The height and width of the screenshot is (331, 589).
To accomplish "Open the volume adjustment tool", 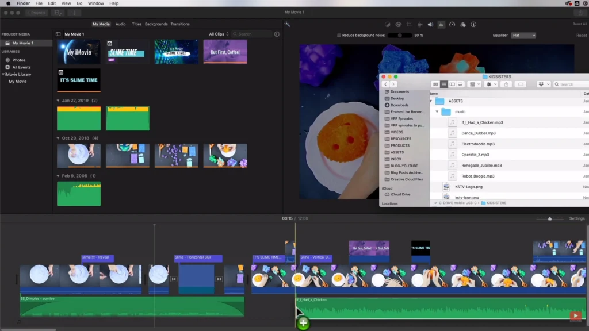I will tap(430, 25).
